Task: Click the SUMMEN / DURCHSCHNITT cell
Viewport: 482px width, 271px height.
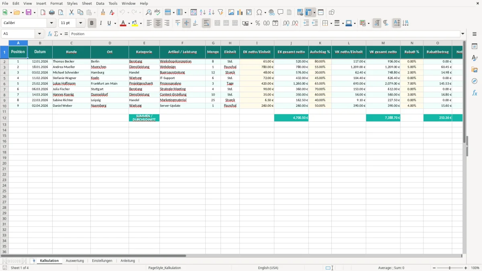Action: coord(144,118)
